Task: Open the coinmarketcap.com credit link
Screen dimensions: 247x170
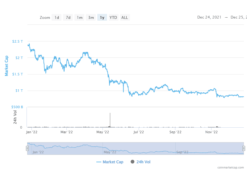Action: pos(230,167)
